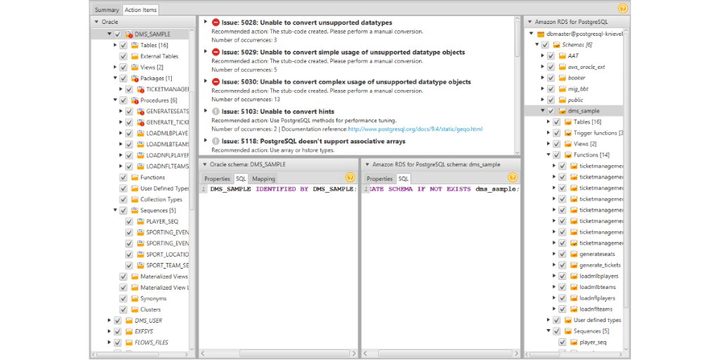Click the dbmaster server icon in the PostgreSQL tree
721x360 pixels.
tap(541, 34)
